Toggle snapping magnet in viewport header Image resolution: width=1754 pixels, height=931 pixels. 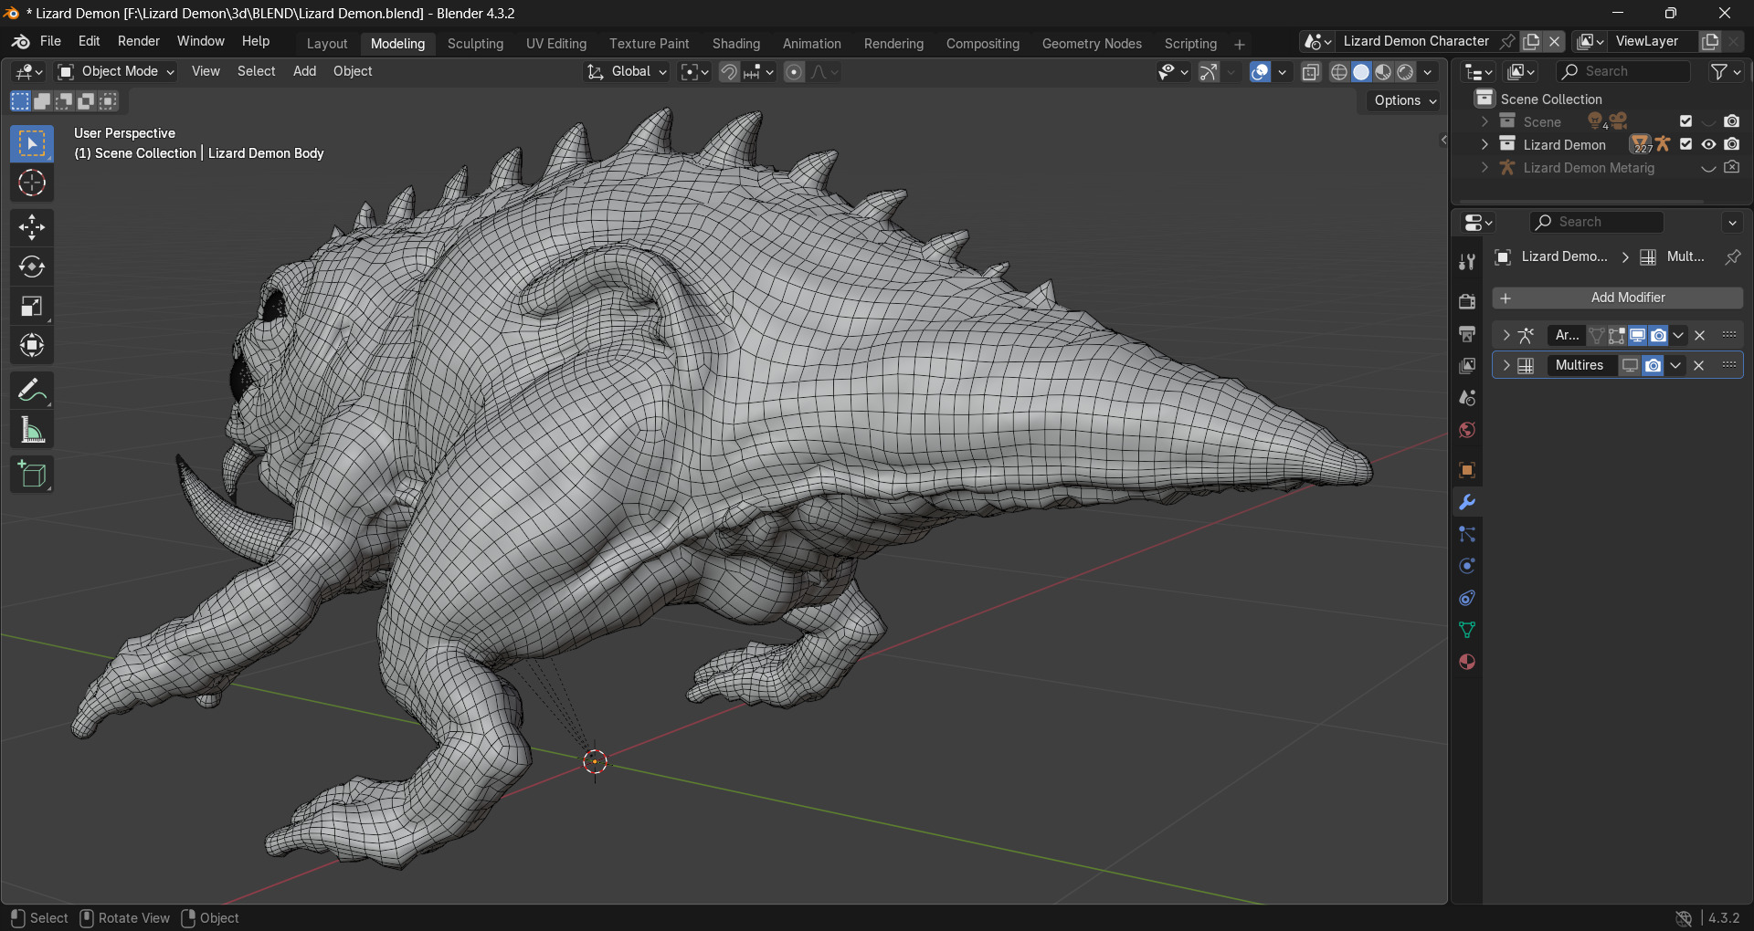coord(729,72)
